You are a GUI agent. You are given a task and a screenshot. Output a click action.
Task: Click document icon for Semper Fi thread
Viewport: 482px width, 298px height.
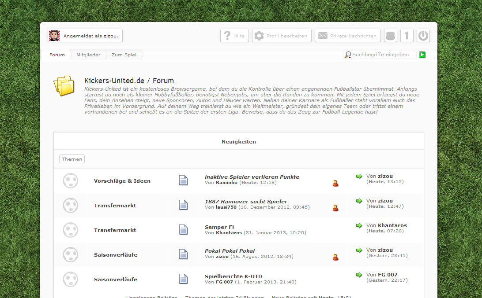pyautogui.click(x=184, y=230)
